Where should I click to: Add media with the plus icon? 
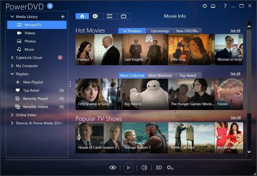[62, 17]
